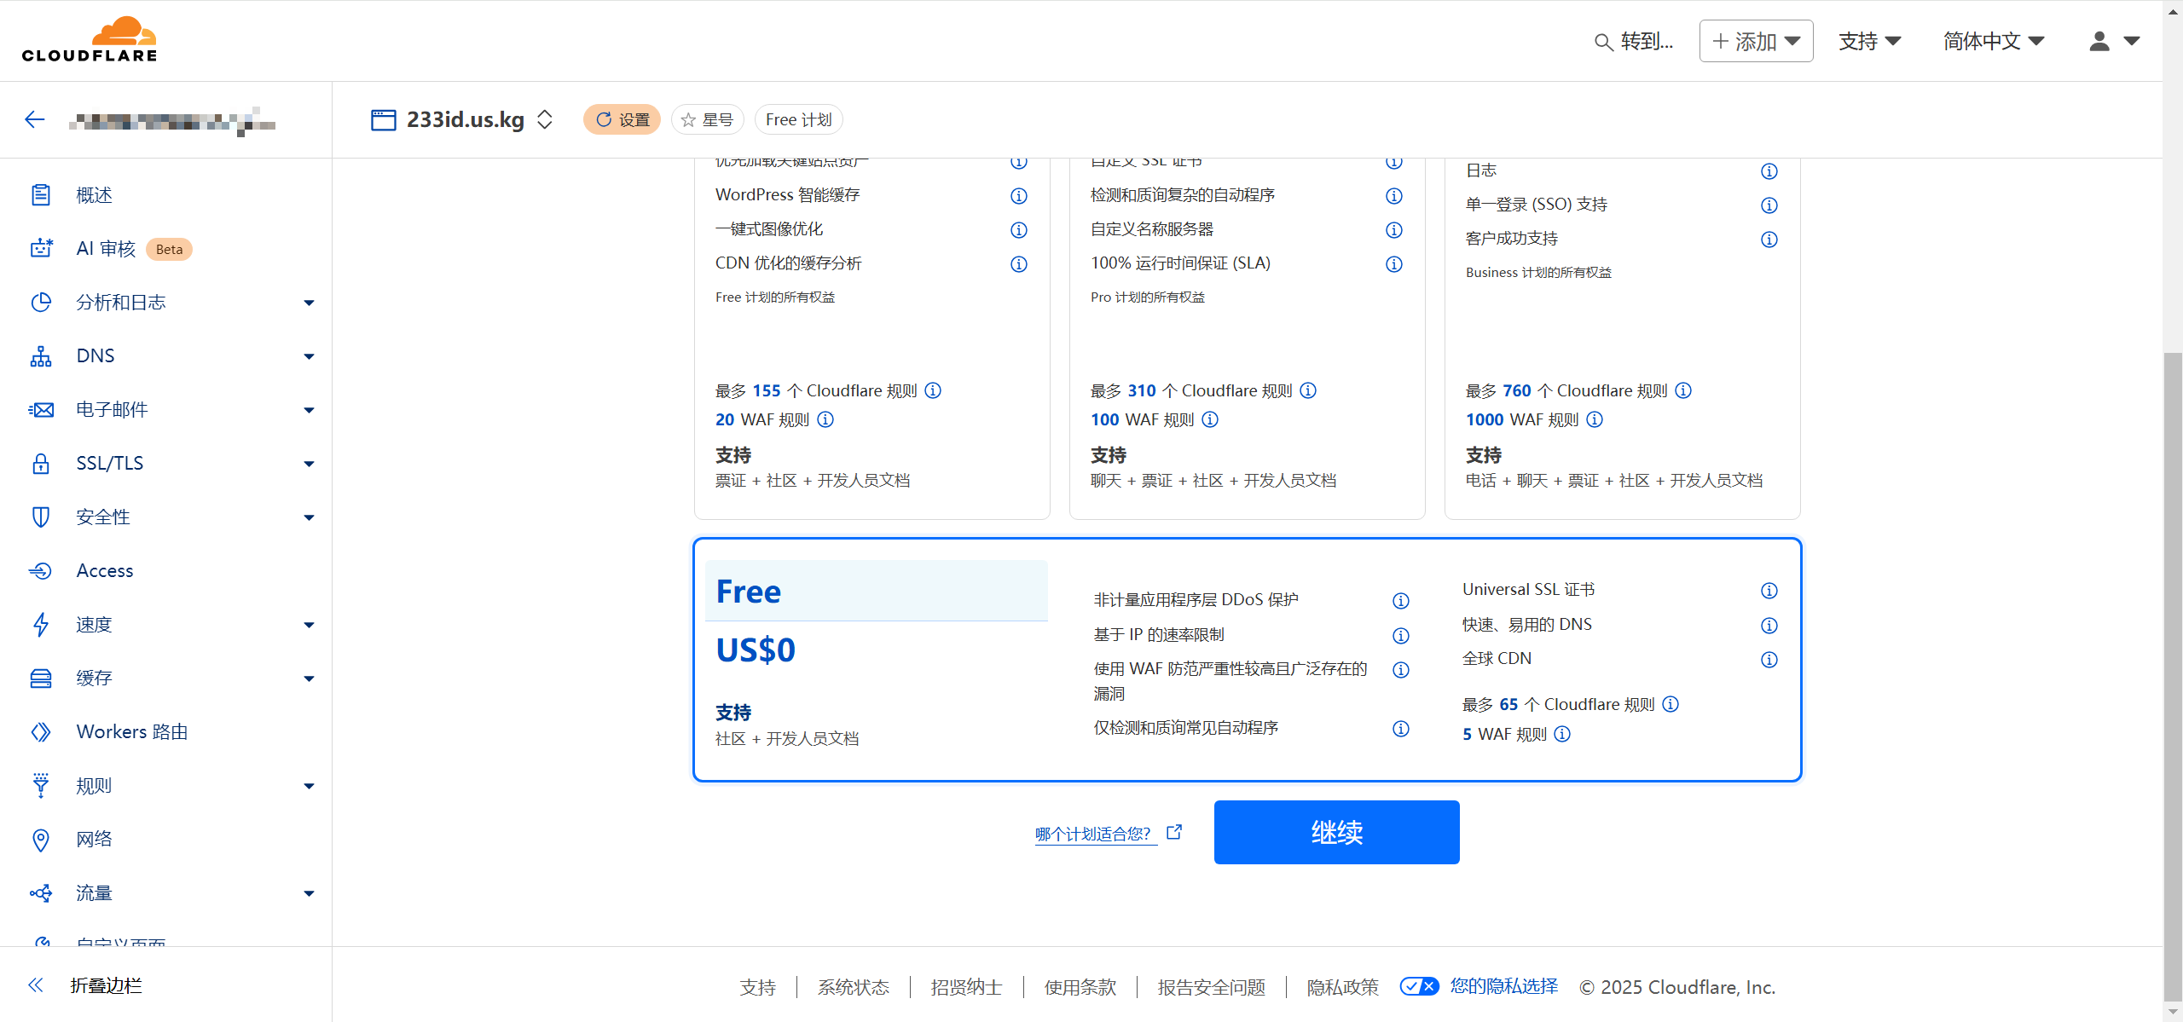Click info icon next to WordPress 智能缓存
The image size is (2183, 1022).
[x=1019, y=196]
